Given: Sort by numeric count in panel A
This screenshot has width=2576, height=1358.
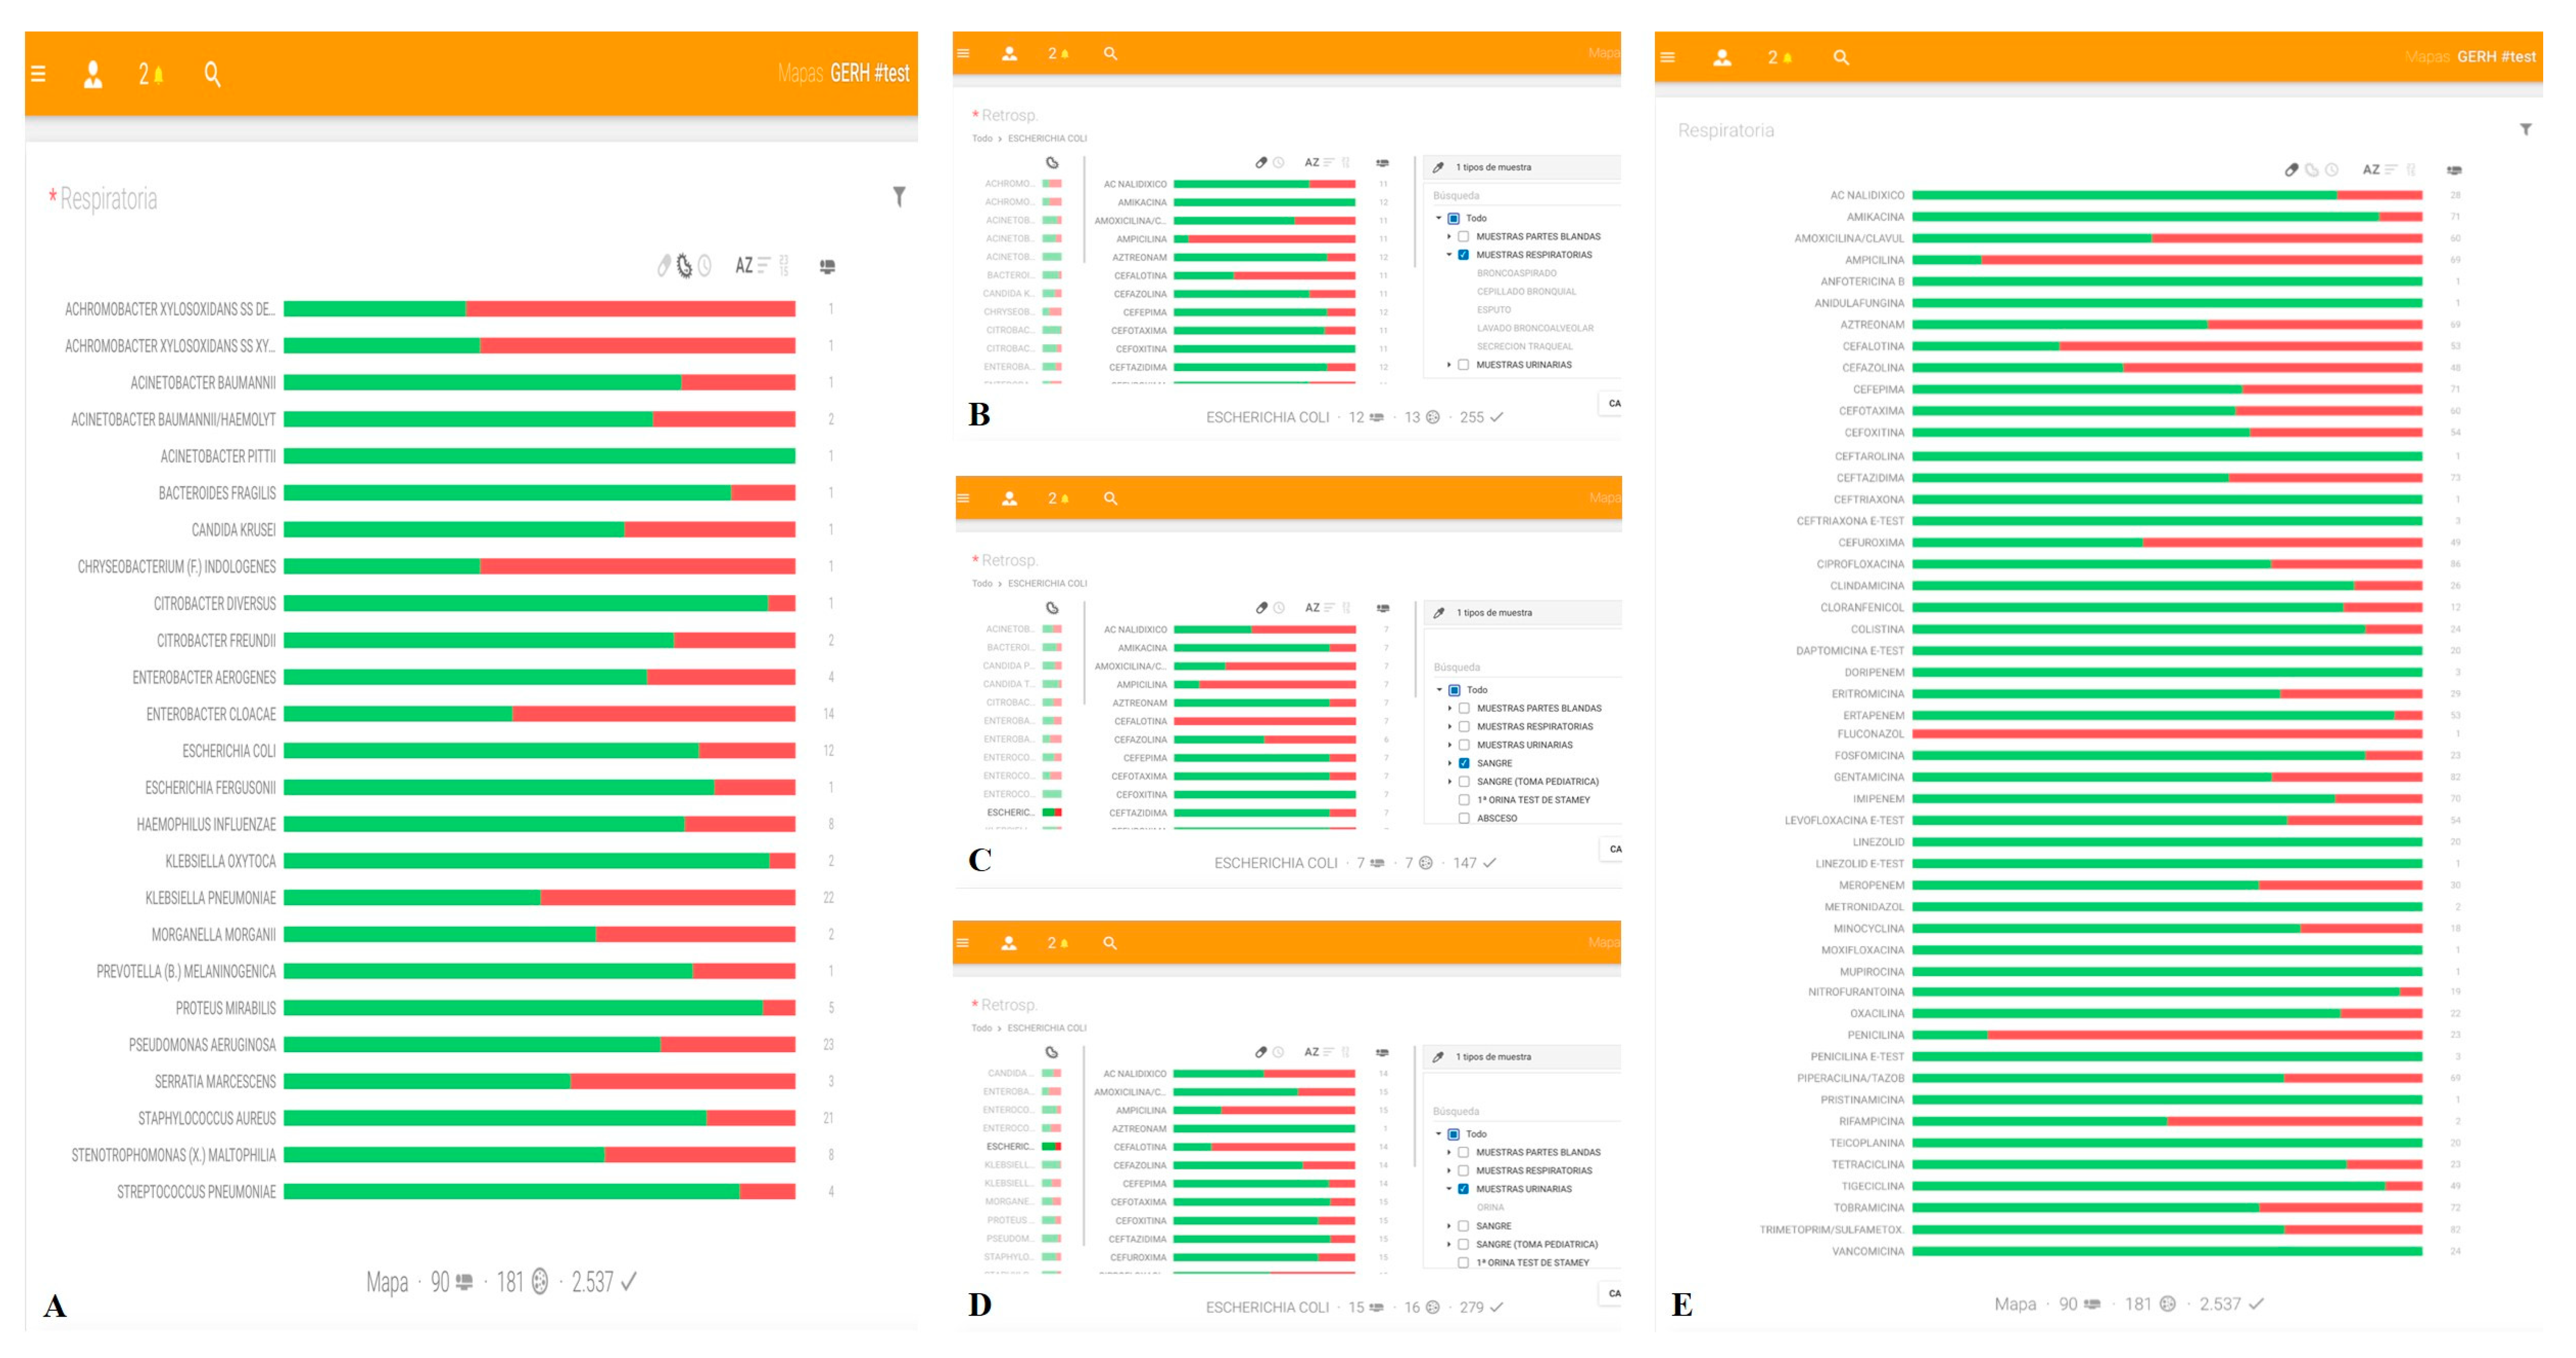Looking at the screenshot, I should pos(784,266).
